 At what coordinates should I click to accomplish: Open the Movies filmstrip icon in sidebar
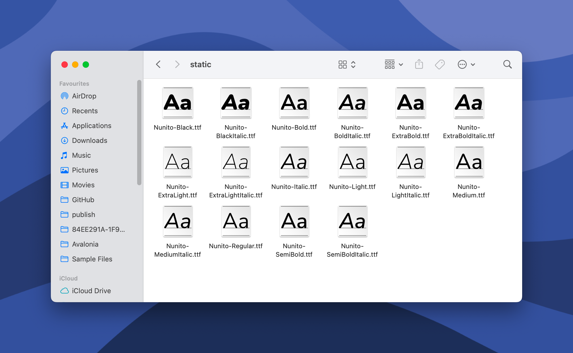(64, 185)
